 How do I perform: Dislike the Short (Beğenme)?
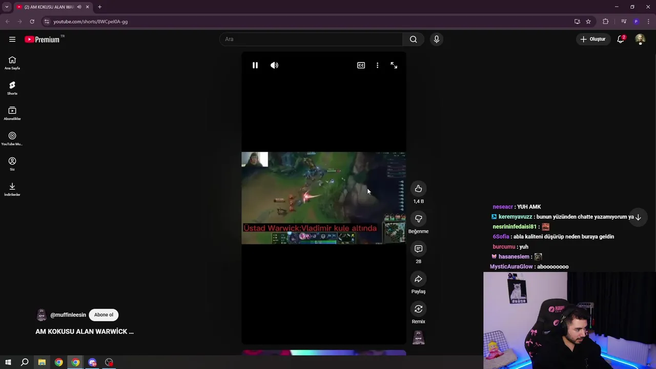click(x=418, y=219)
